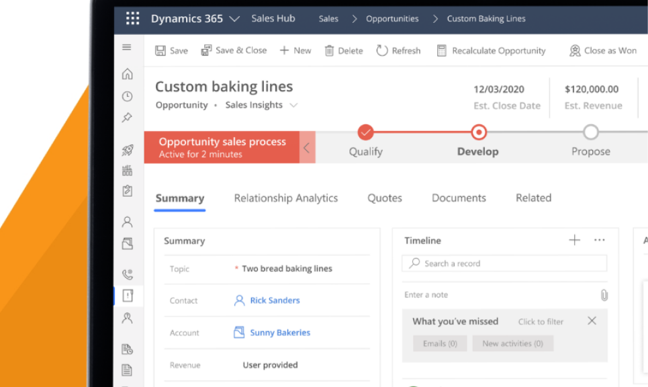Open the app launcher waffle grid
Image resolution: width=648 pixels, height=387 pixels.
coord(133,19)
